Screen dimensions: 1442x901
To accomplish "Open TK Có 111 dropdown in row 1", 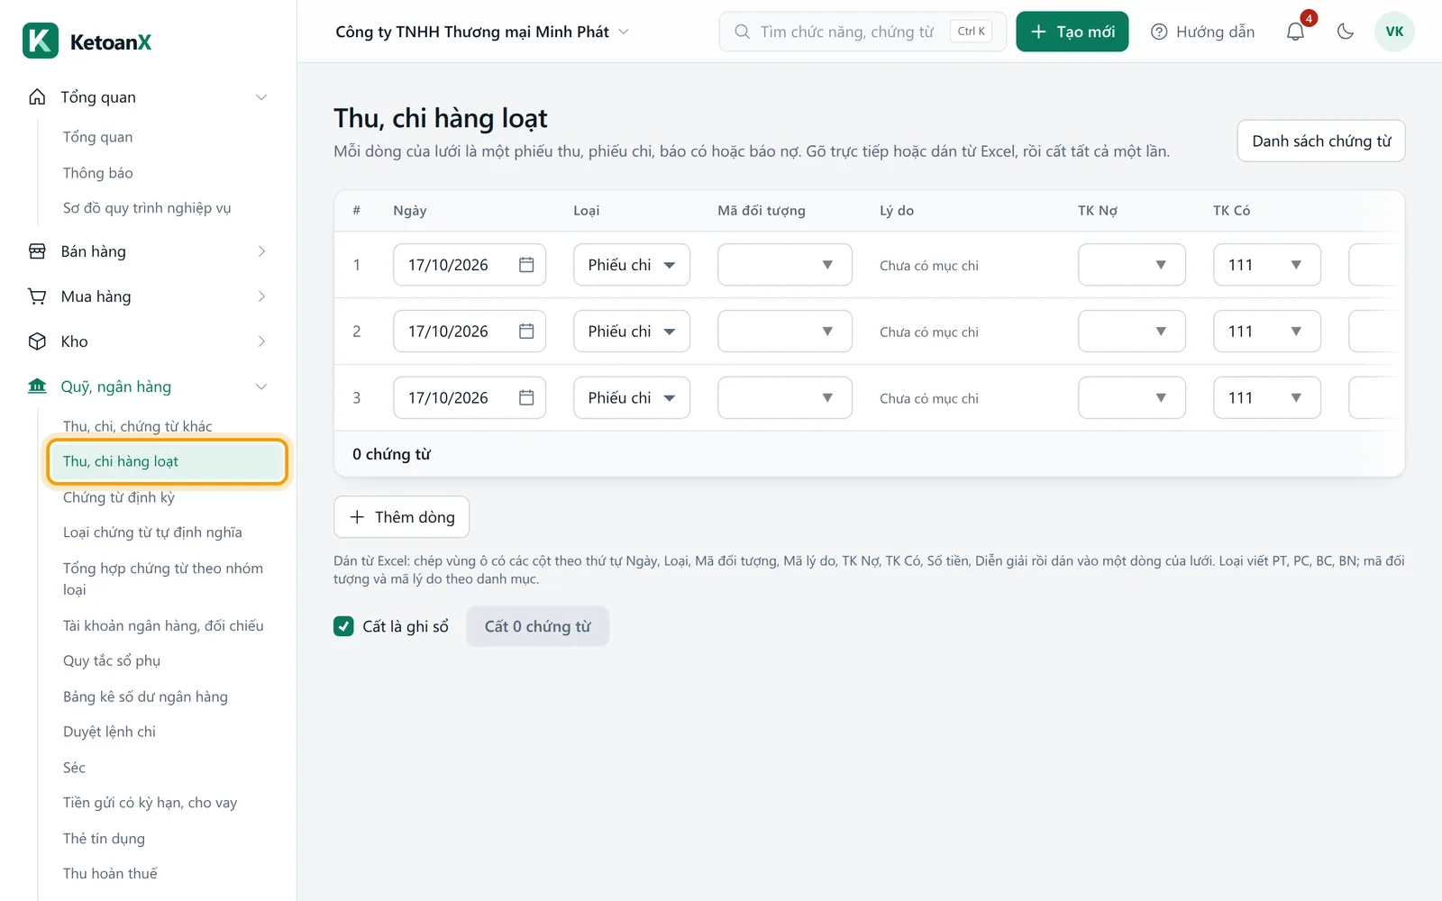I will click(x=1267, y=265).
